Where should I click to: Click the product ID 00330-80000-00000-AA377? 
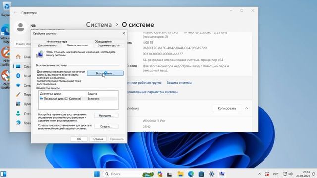162,54
